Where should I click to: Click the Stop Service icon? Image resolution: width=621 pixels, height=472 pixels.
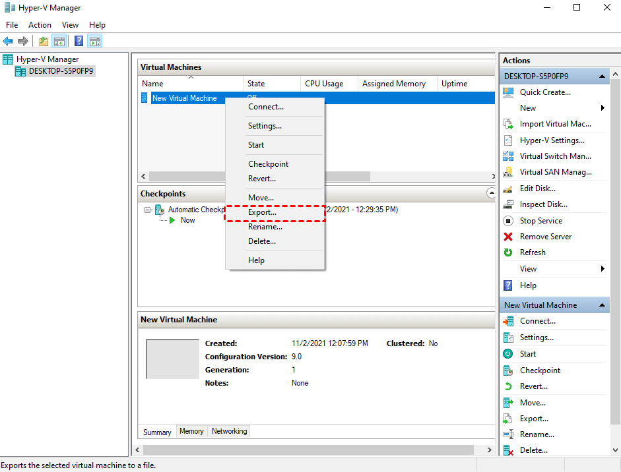[x=508, y=221]
